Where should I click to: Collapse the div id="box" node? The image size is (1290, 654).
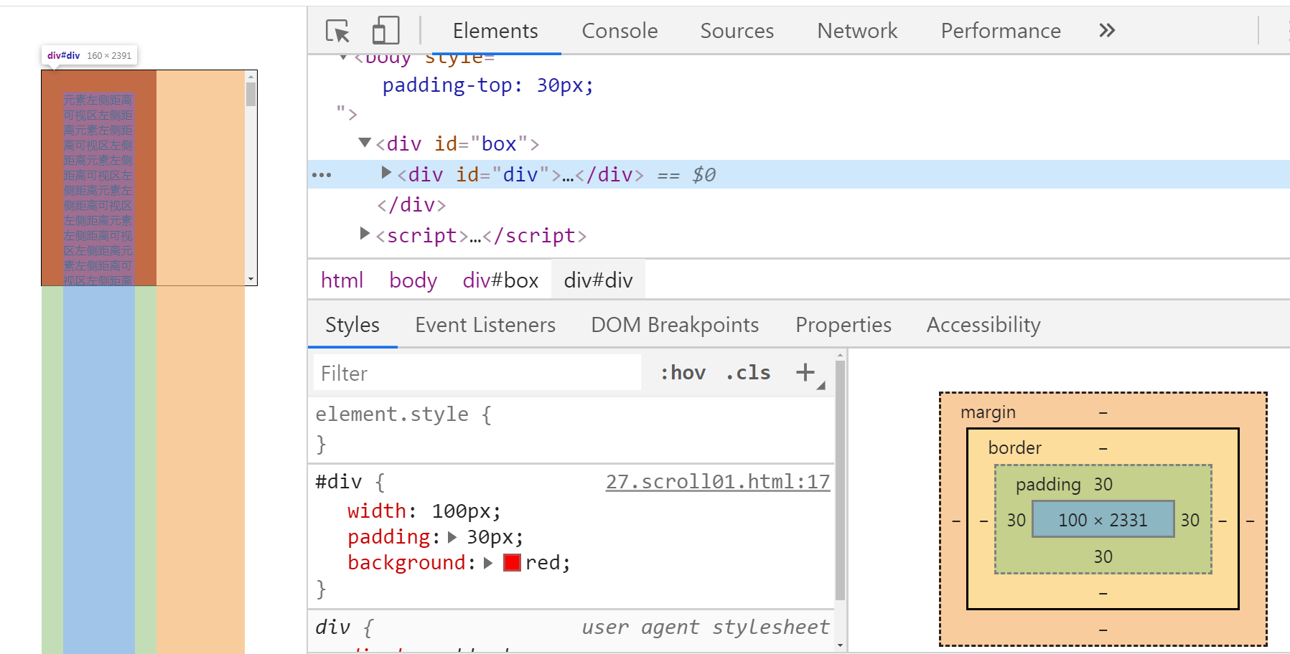[x=365, y=143]
